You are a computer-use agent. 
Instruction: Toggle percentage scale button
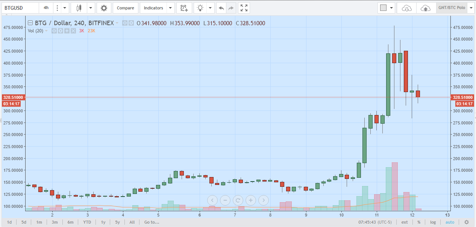(418, 222)
